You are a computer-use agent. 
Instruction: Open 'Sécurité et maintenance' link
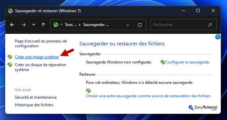(x=36, y=97)
